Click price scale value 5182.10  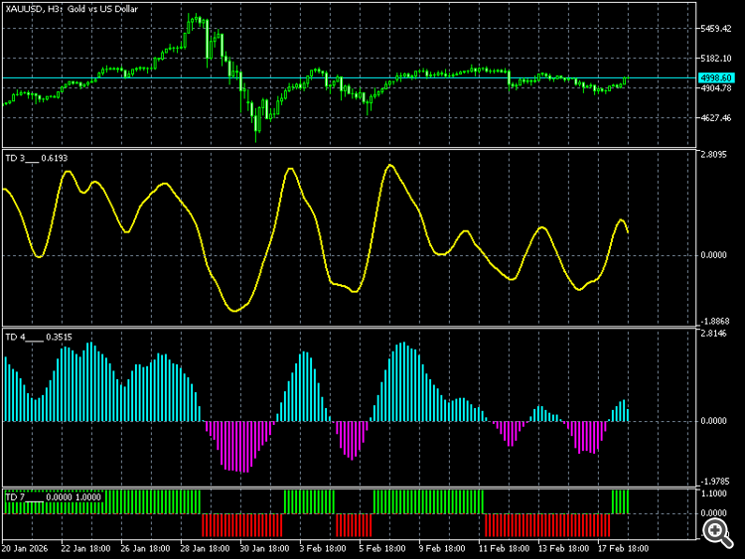tap(716, 59)
